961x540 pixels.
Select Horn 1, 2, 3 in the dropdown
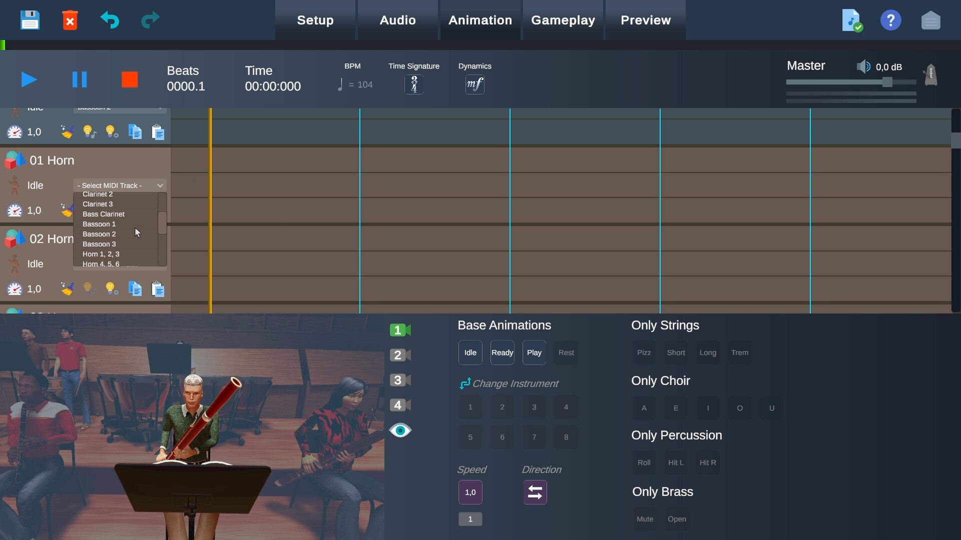pos(101,254)
